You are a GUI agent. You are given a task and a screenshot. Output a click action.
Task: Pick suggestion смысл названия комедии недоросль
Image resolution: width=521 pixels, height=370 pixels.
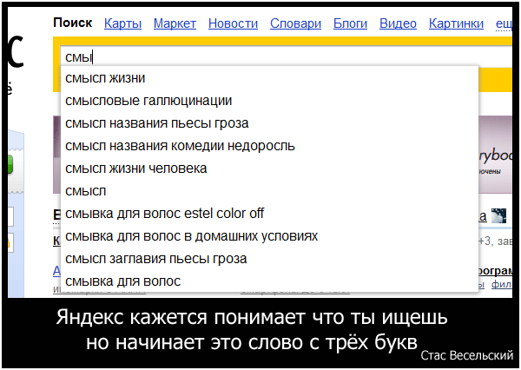[x=269, y=146]
